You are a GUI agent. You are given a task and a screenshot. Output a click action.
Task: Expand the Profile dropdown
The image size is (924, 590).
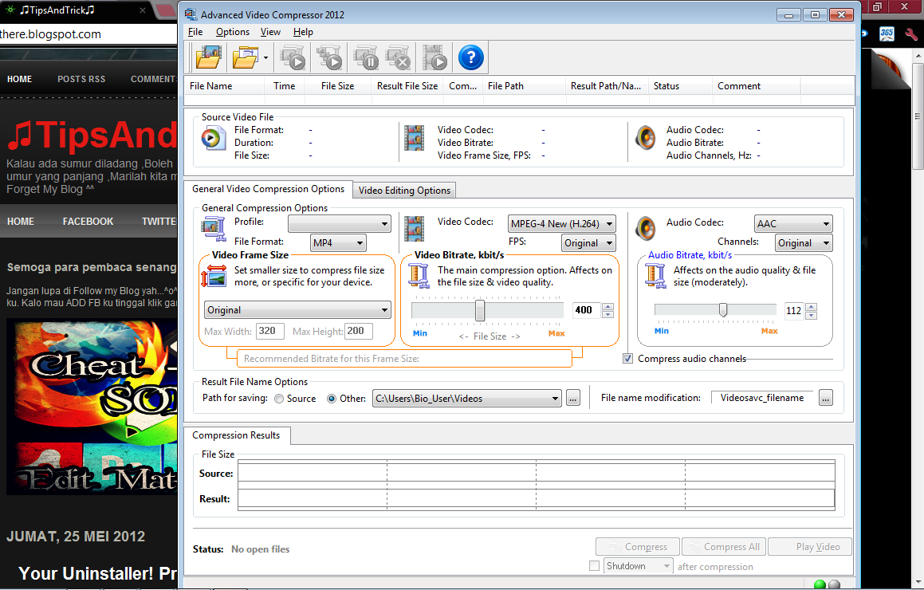pyautogui.click(x=340, y=224)
